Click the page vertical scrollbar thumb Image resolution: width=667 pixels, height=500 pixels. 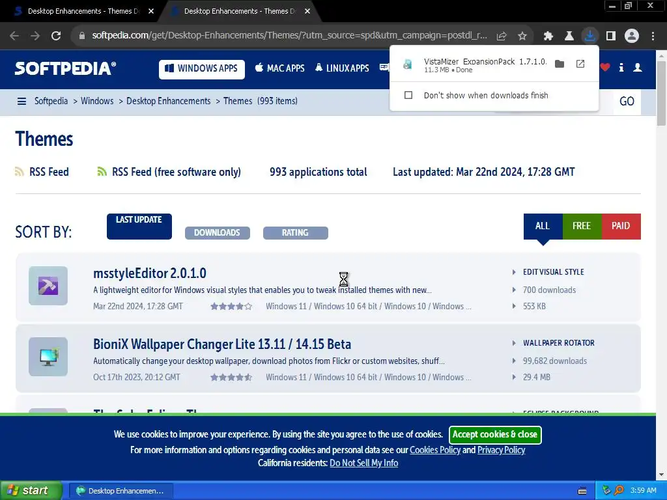pos(661,94)
